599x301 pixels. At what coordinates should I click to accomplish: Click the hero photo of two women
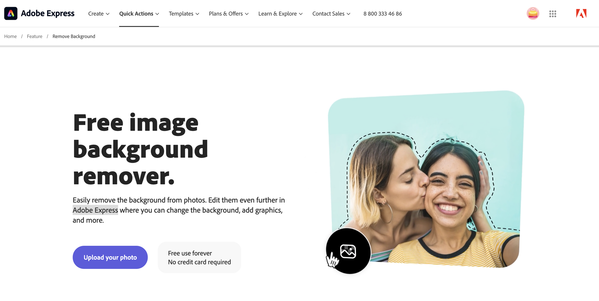click(426, 179)
